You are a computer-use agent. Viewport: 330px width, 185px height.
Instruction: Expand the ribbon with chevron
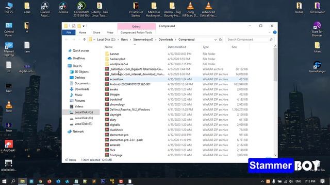click(270, 32)
